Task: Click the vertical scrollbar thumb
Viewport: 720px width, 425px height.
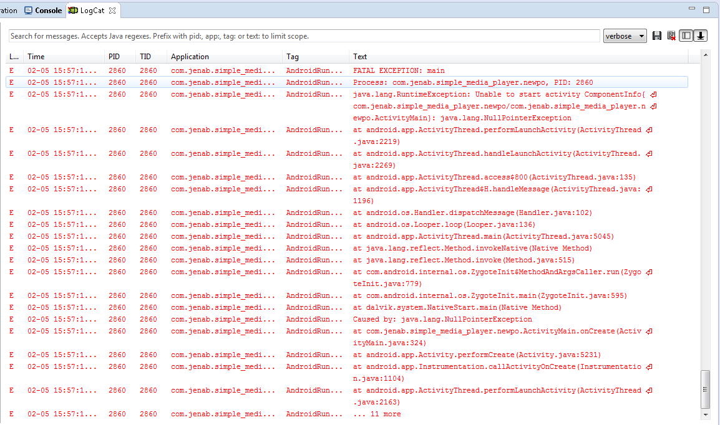Action: tap(705, 389)
